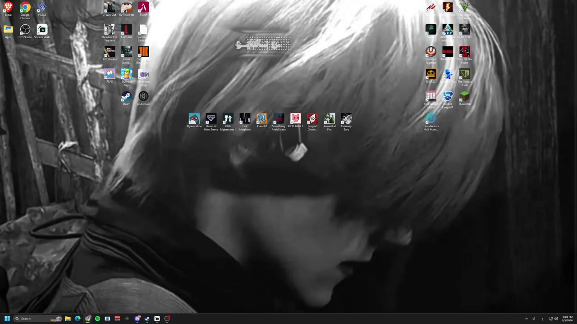Select the Thunderstore Mod Manager shortcut
577x324 pixels.
(431, 122)
